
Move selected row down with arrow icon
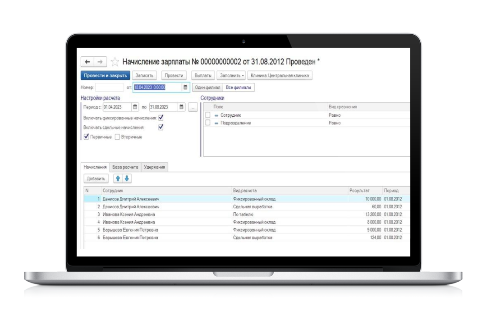point(127,179)
